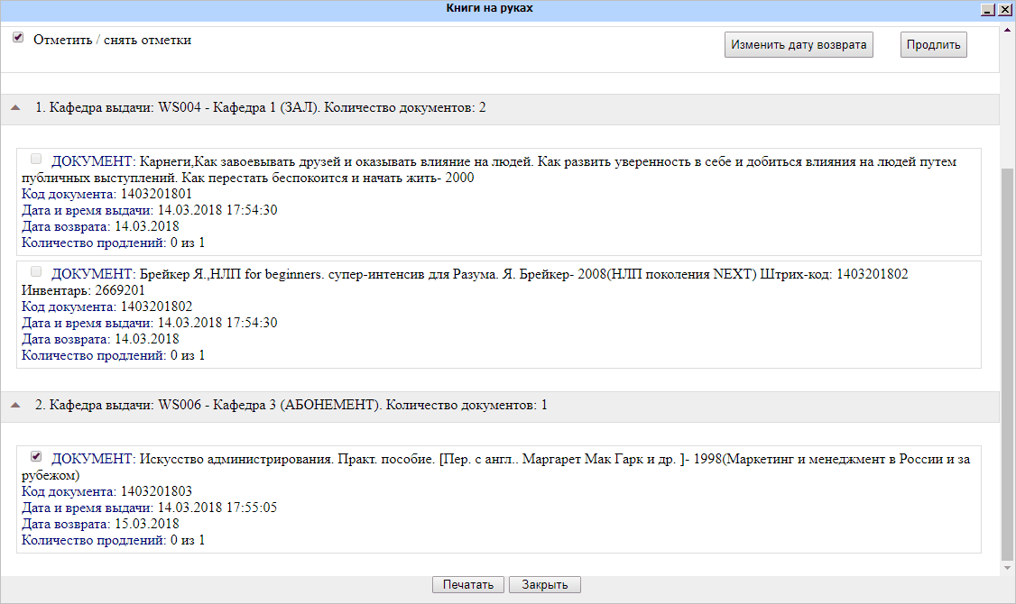Collapse the WS006 Кафедра 3 section arrow
The width and height of the screenshot is (1016, 604).
point(14,405)
